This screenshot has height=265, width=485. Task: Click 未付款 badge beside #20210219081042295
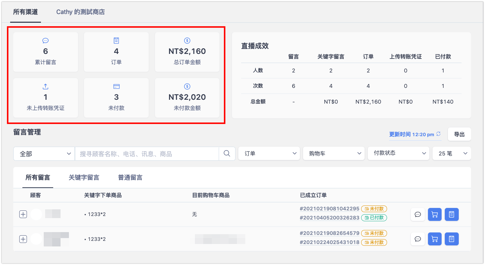tap(374, 209)
